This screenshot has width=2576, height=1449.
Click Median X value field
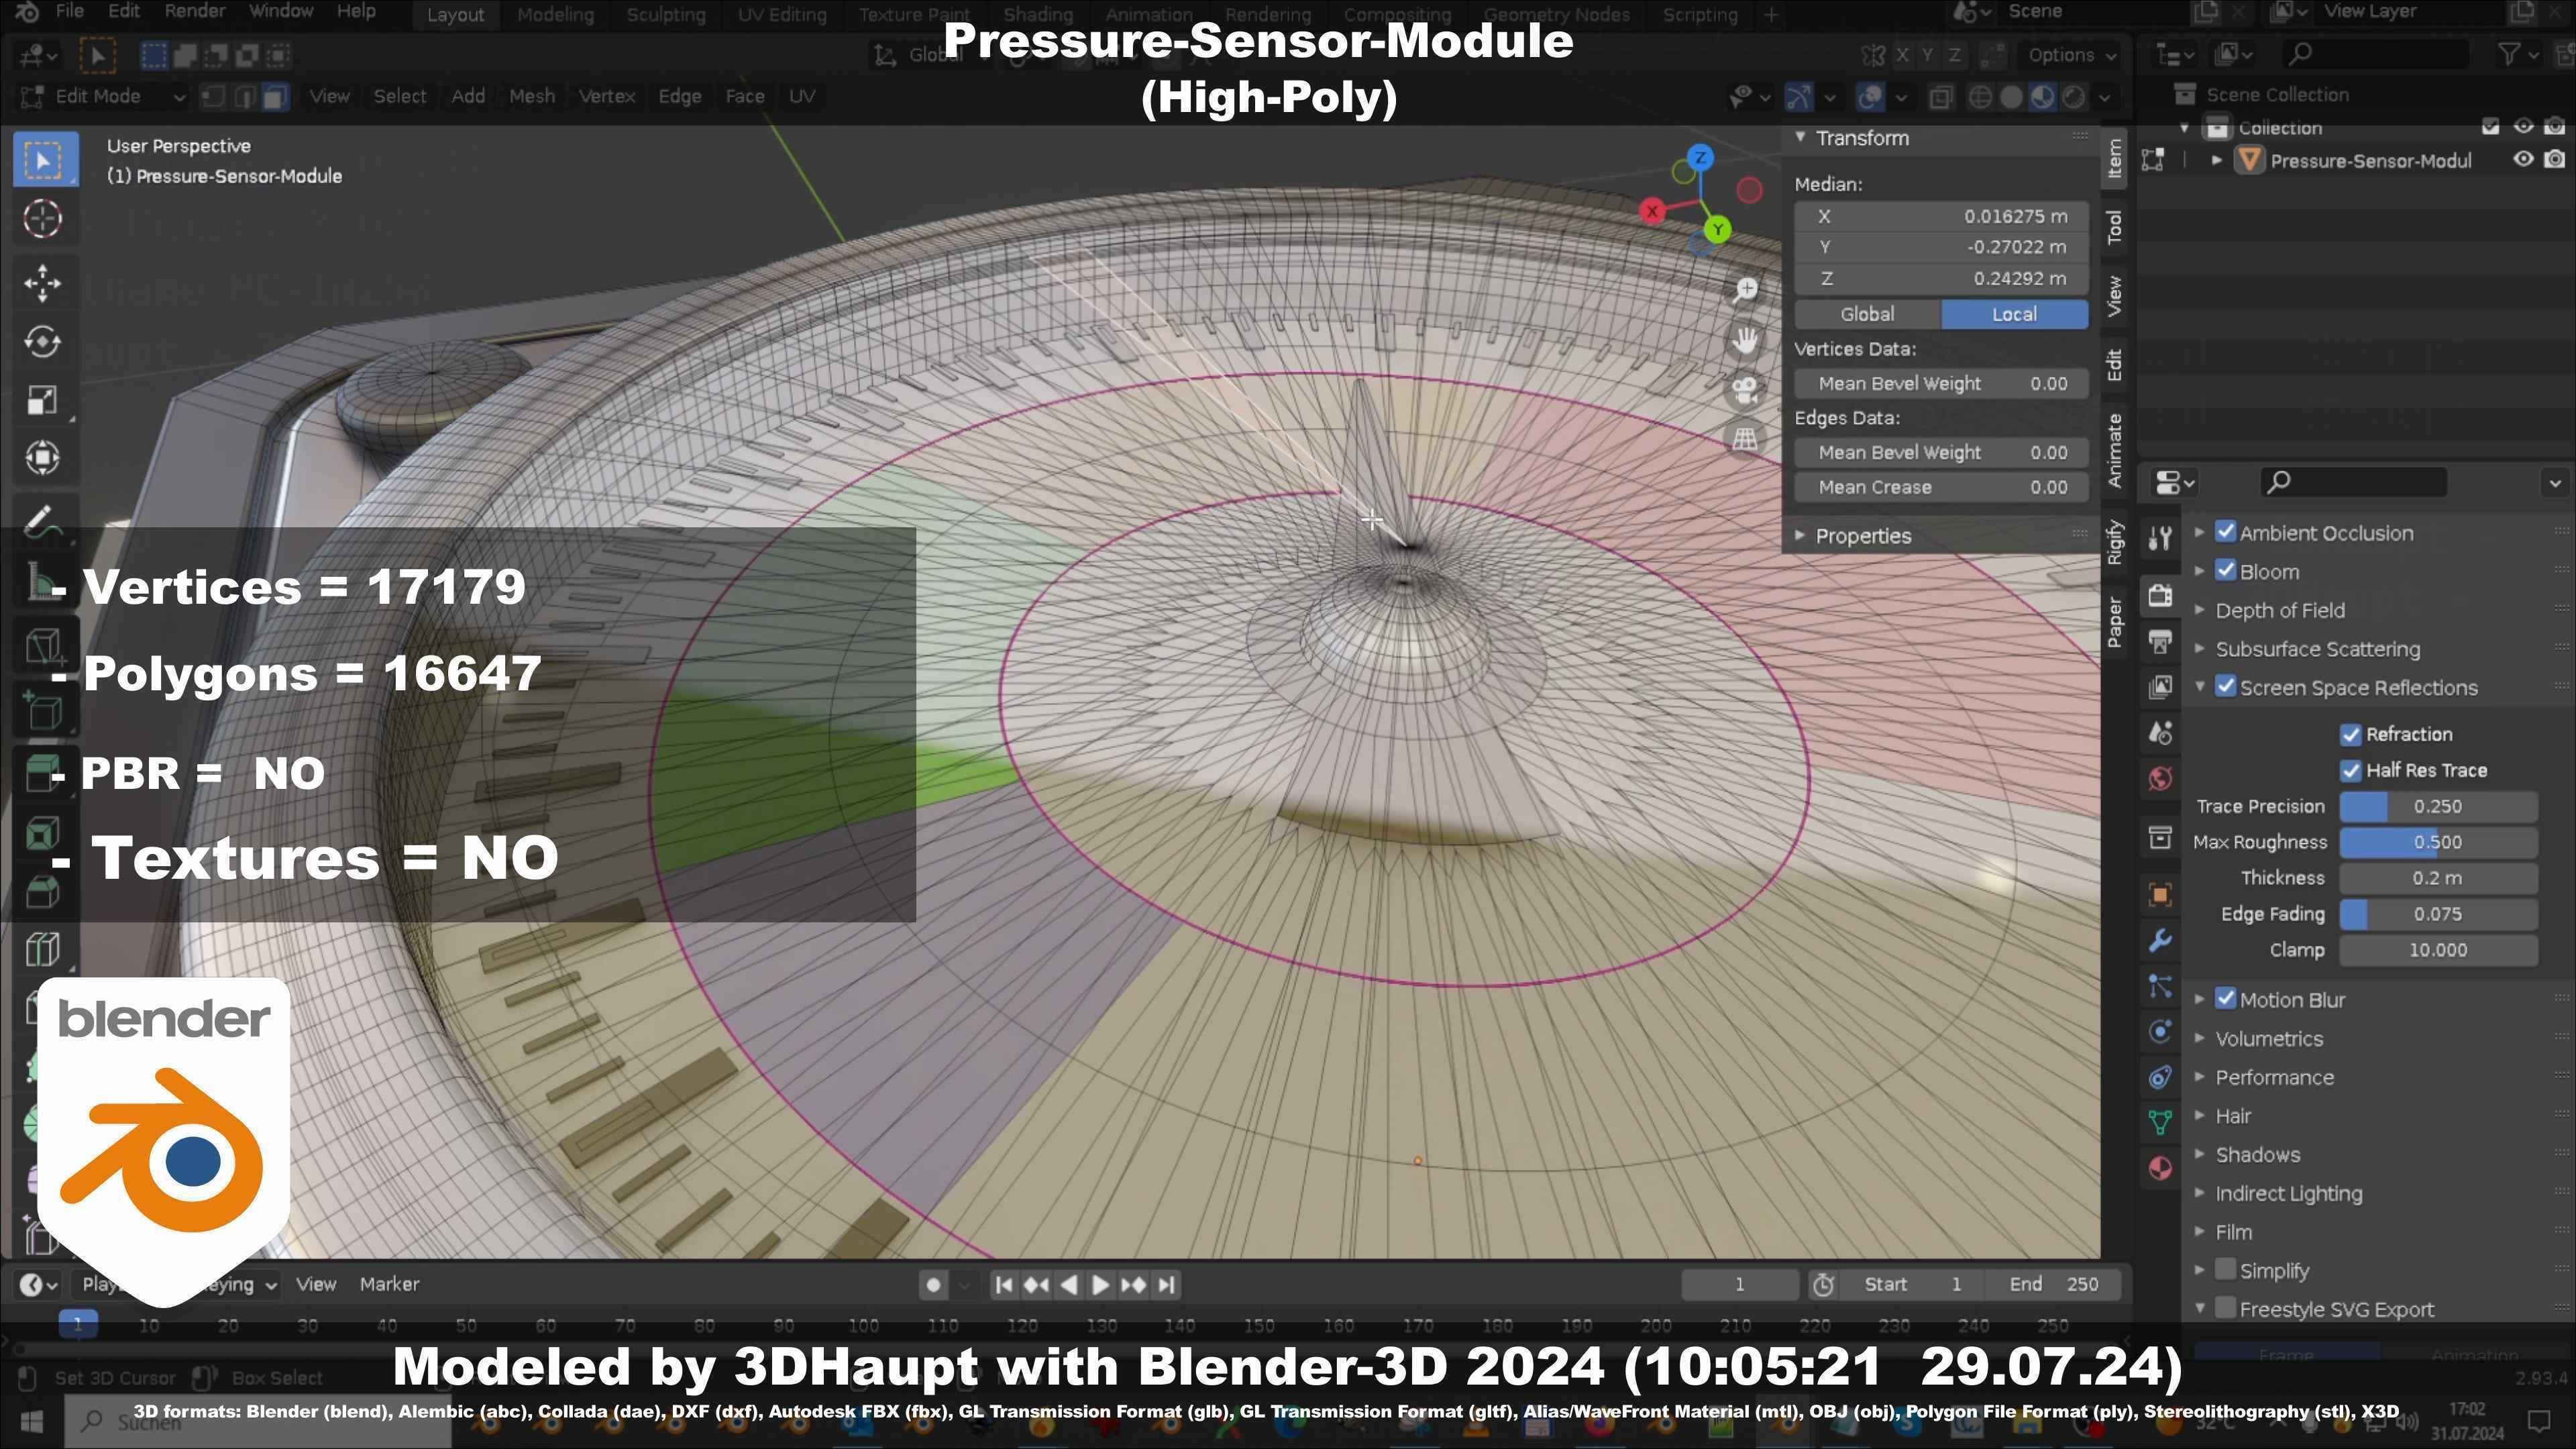coord(1941,216)
